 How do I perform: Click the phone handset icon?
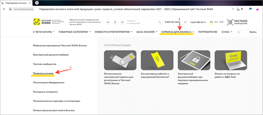point(160,22)
